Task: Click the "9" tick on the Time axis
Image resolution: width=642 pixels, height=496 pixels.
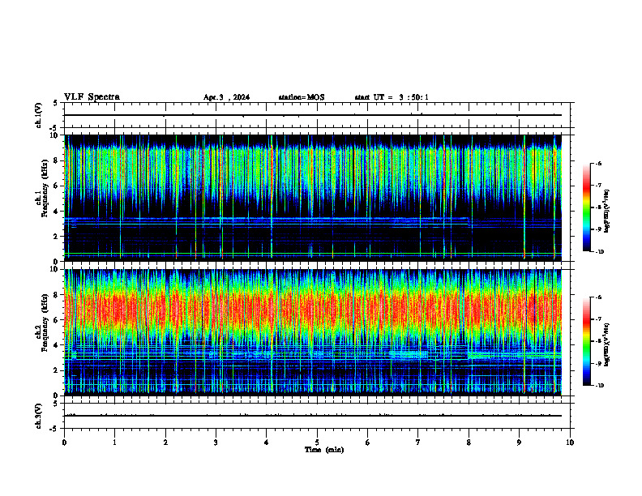Action: [519, 443]
